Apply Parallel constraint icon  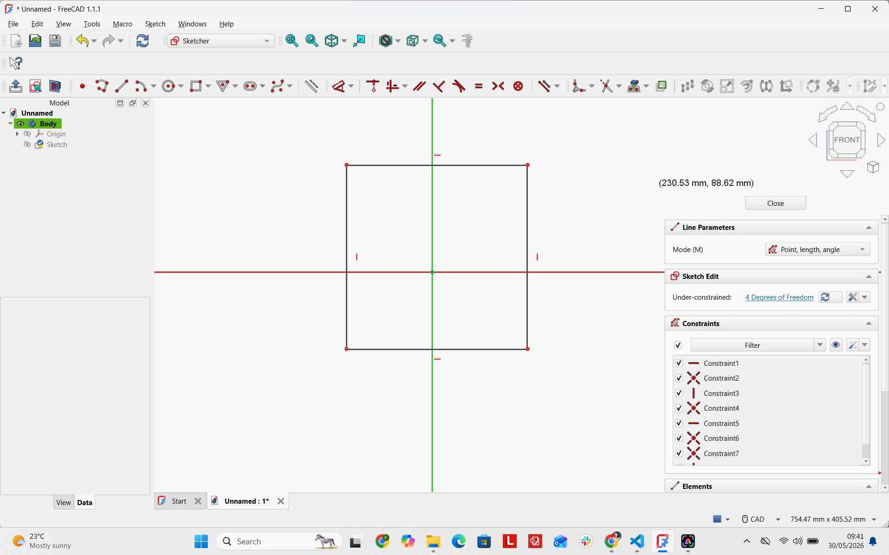pyautogui.click(x=419, y=86)
